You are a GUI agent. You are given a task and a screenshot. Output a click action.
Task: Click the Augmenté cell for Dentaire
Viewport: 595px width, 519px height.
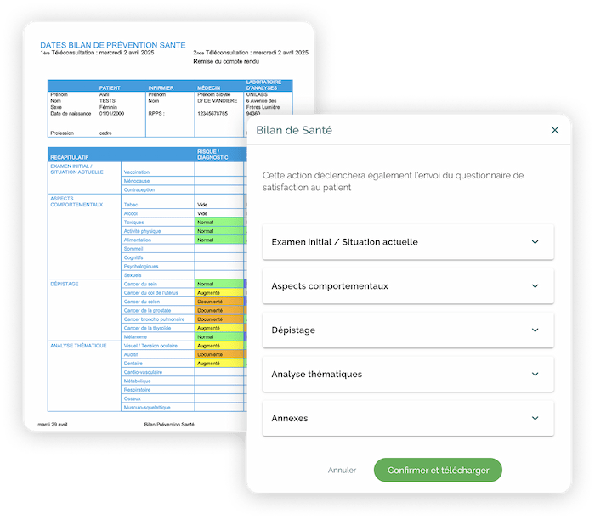point(219,364)
